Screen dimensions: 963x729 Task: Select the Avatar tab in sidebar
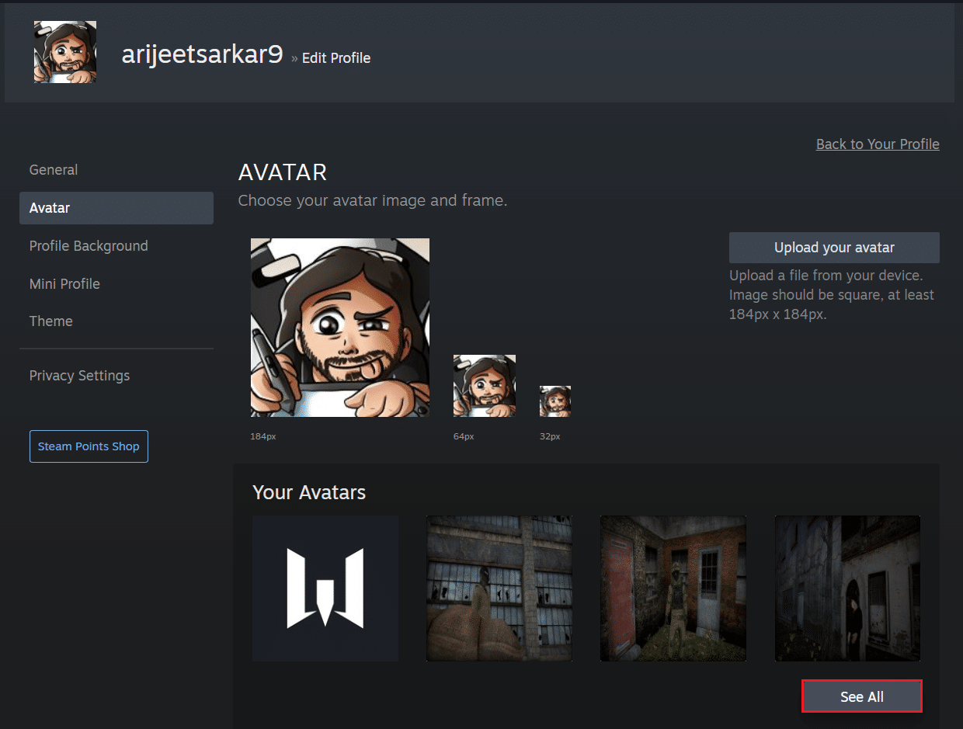point(116,208)
